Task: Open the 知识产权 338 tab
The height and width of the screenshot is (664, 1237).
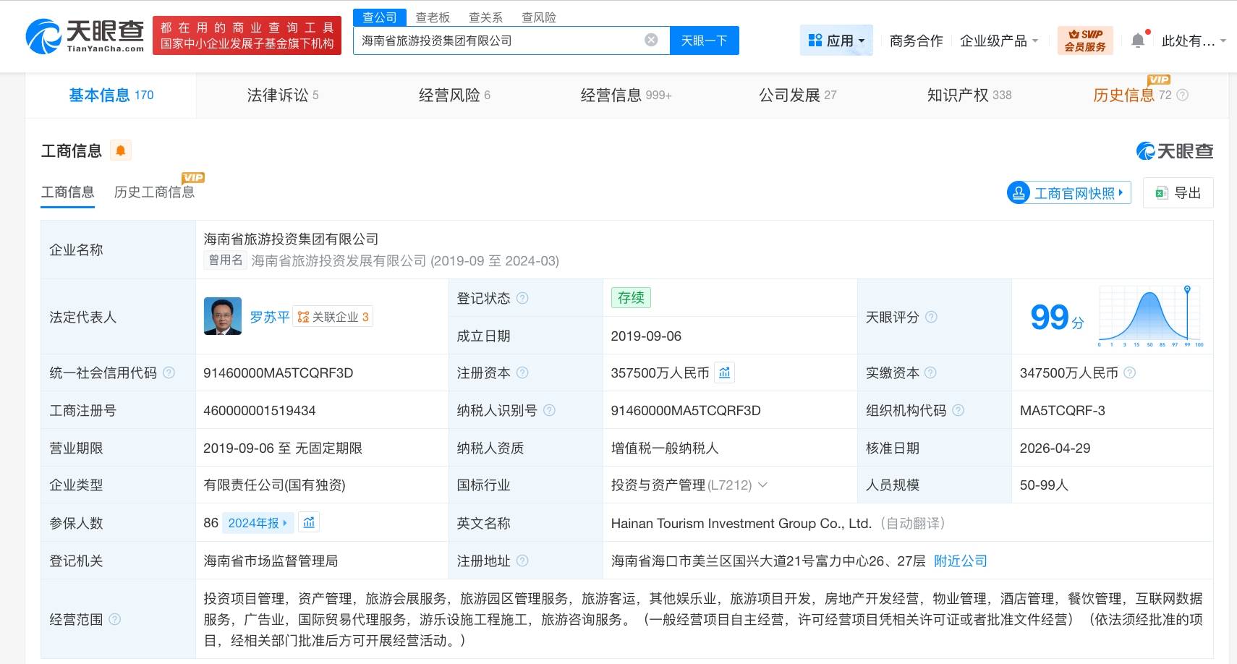Action: click(x=969, y=95)
